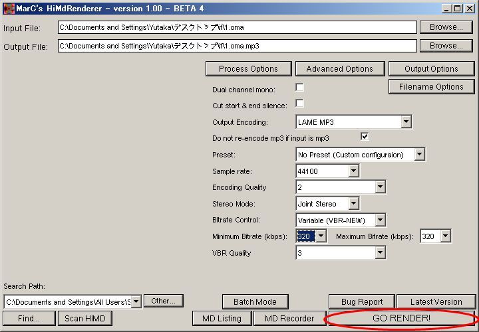Open Advanced Options
The image size is (479, 332).
pos(340,69)
